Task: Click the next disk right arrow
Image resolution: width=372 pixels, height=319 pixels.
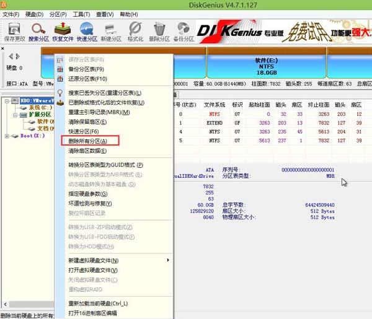Action: pyautogui.click(x=18, y=56)
